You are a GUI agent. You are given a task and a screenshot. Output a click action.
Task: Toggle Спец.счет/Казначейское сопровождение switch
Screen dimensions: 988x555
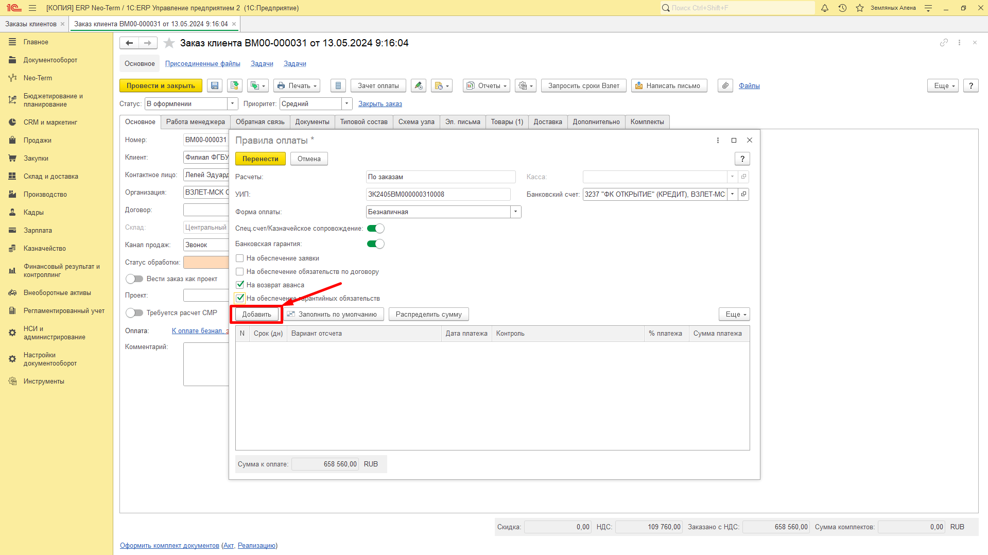pyautogui.click(x=375, y=229)
